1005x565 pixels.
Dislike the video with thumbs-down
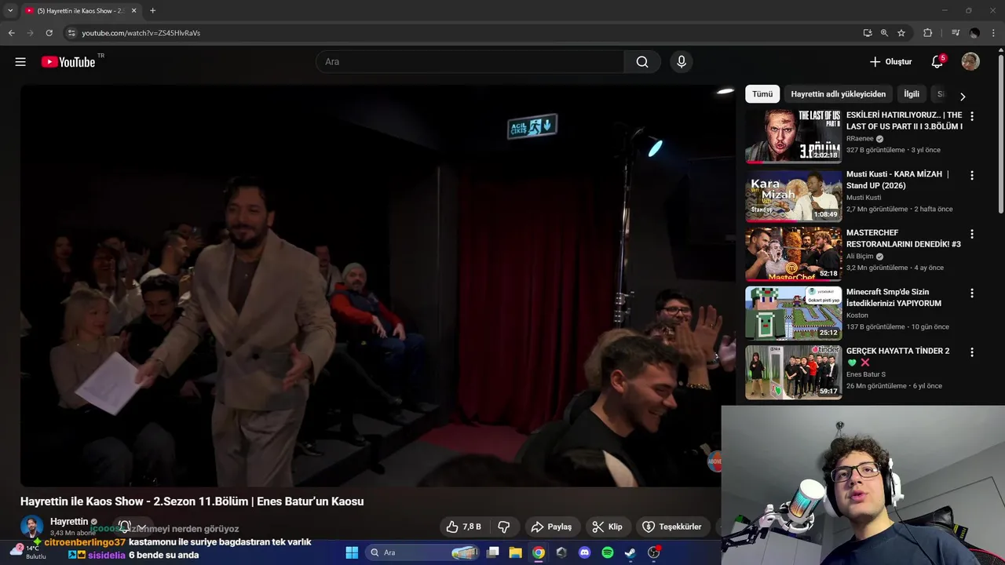[x=504, y=527]
